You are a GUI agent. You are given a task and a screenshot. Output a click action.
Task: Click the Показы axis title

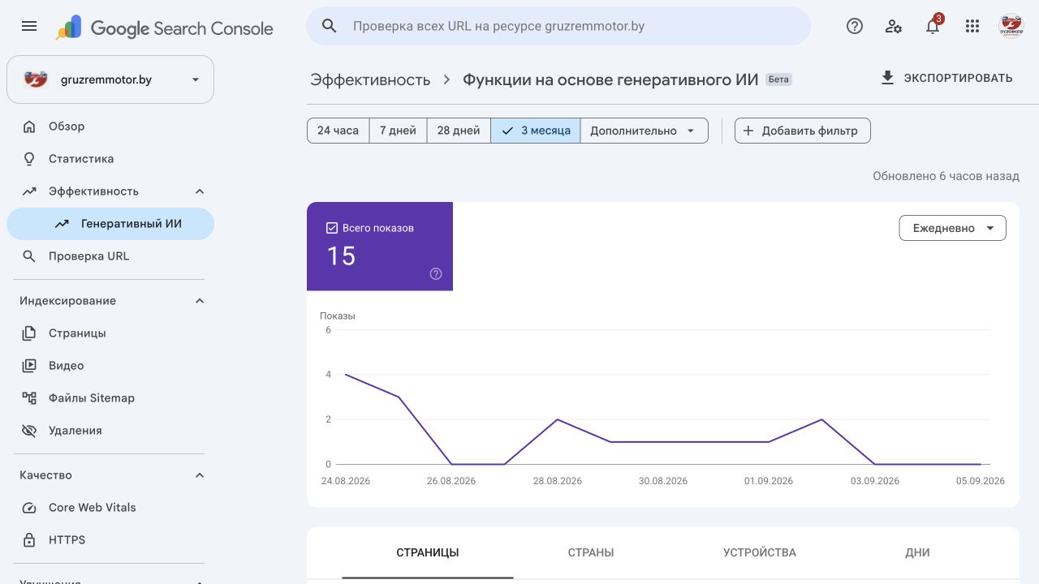pyautogui.click(x=338, y=316)
